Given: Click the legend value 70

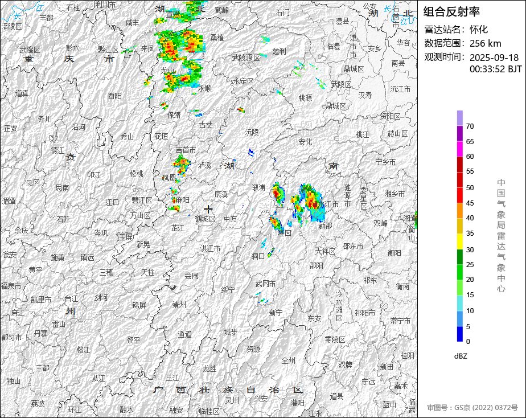Looking at the screenshot, I should click(x=470, y=126).
